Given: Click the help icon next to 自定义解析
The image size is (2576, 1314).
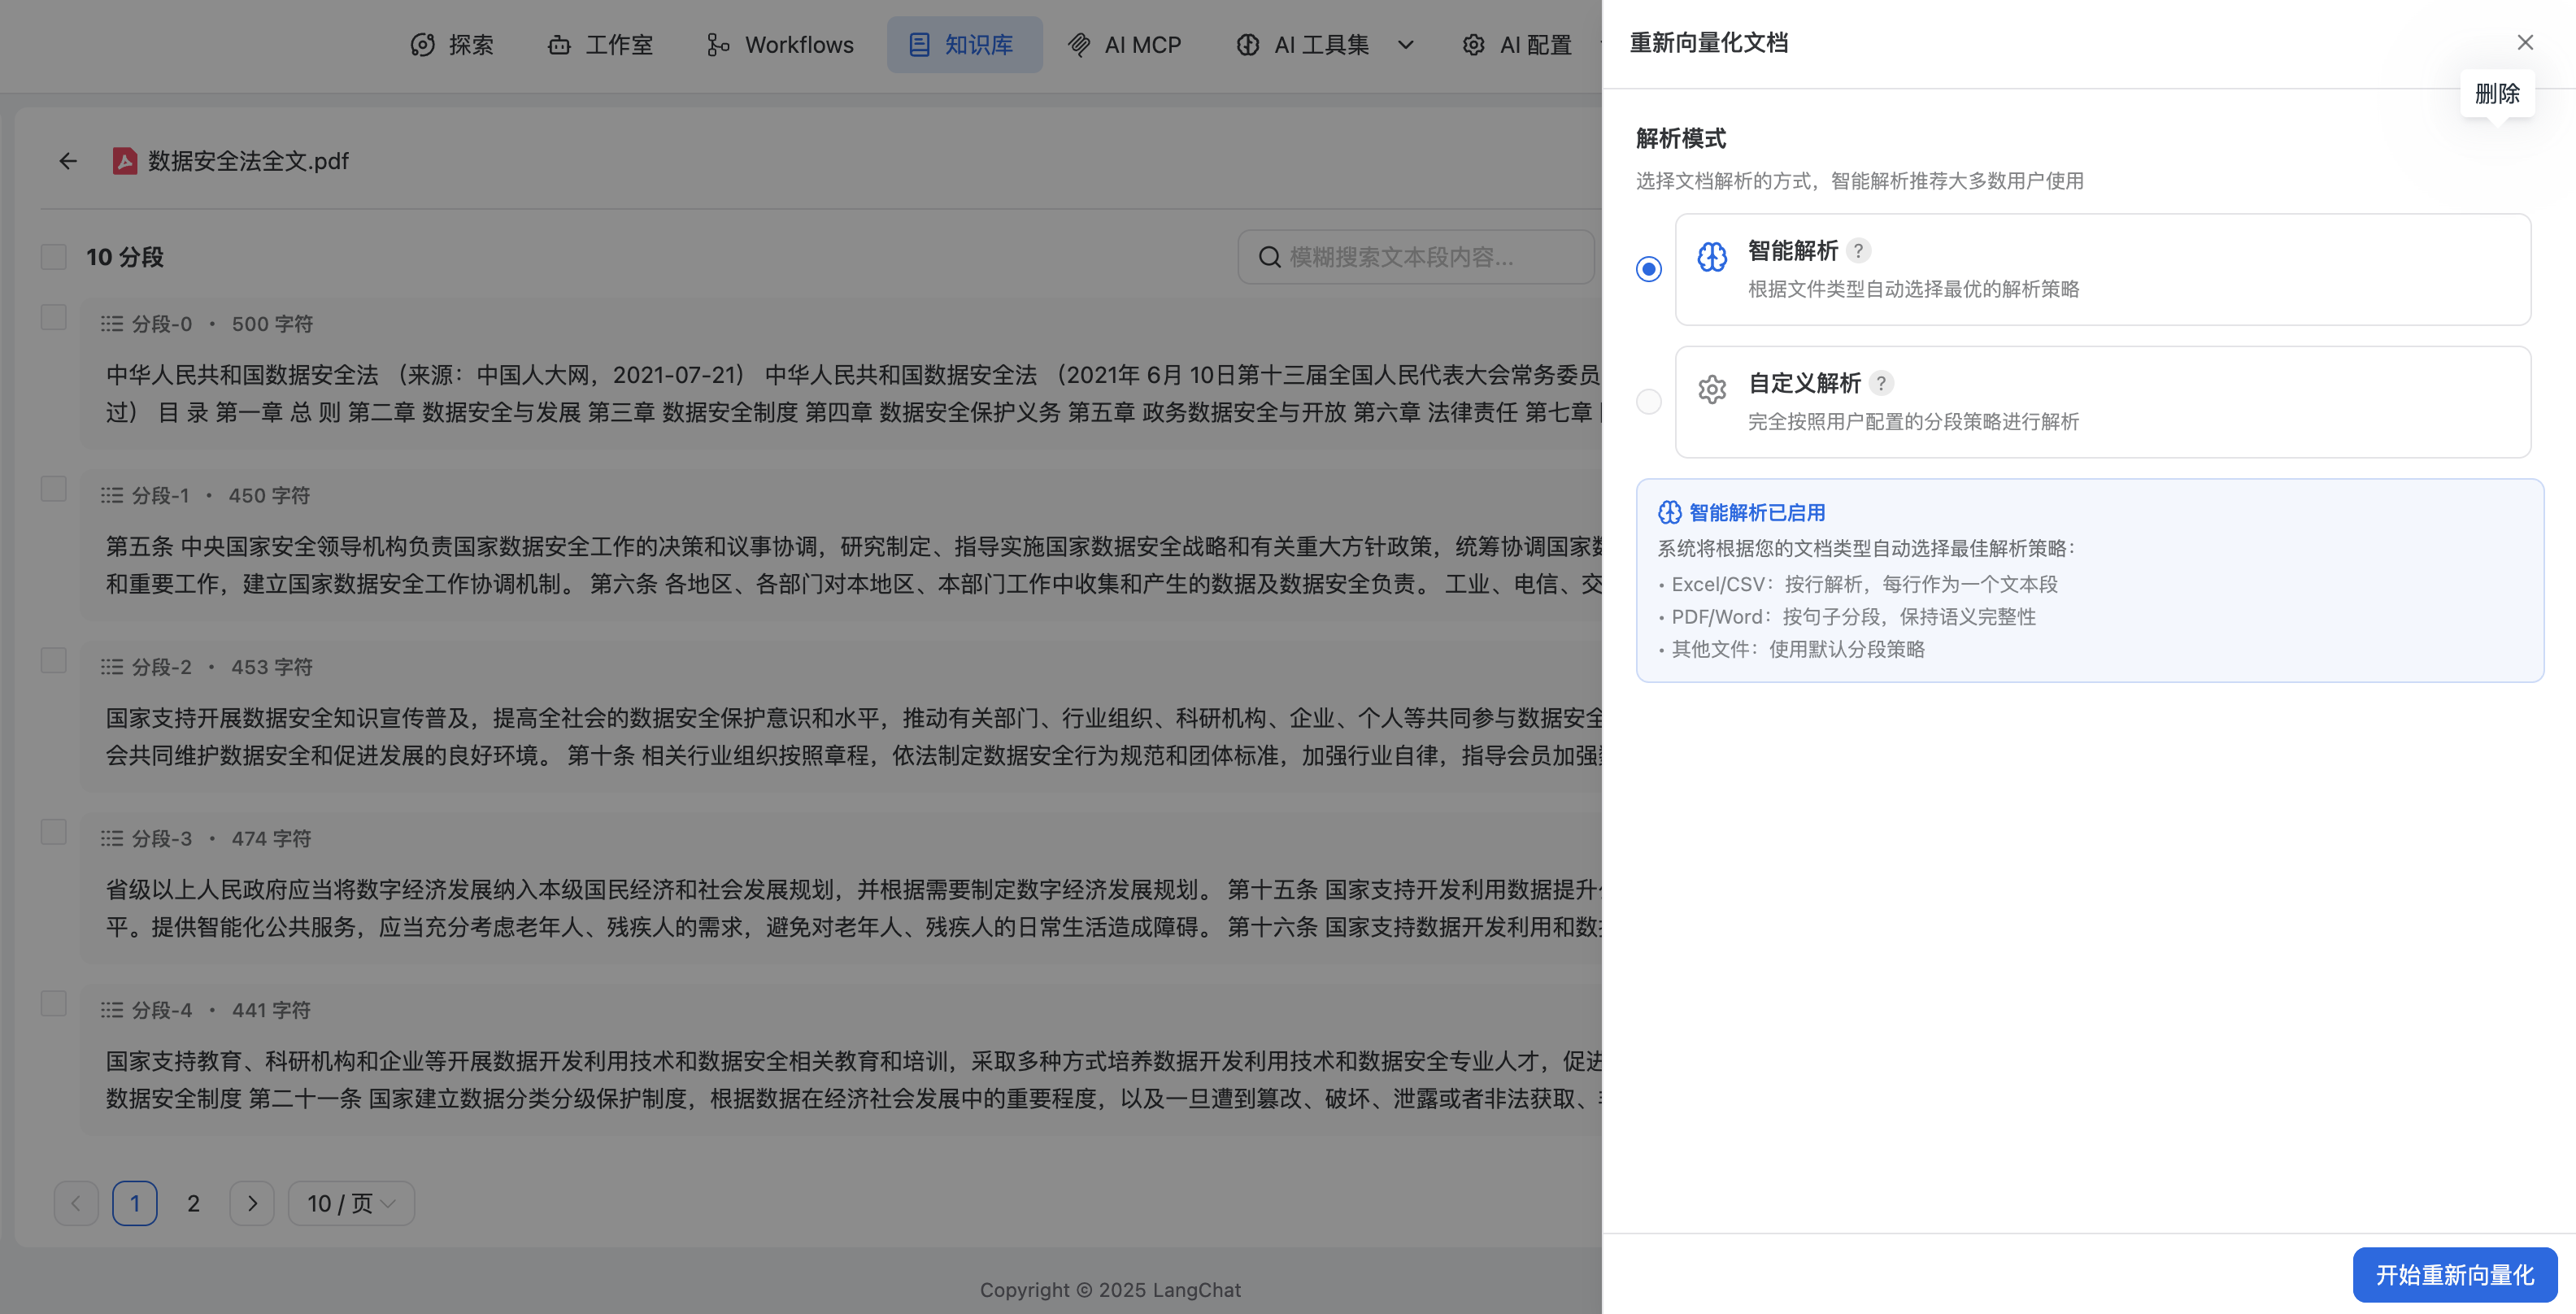Looking at the screenshot, I should 1880,383.
